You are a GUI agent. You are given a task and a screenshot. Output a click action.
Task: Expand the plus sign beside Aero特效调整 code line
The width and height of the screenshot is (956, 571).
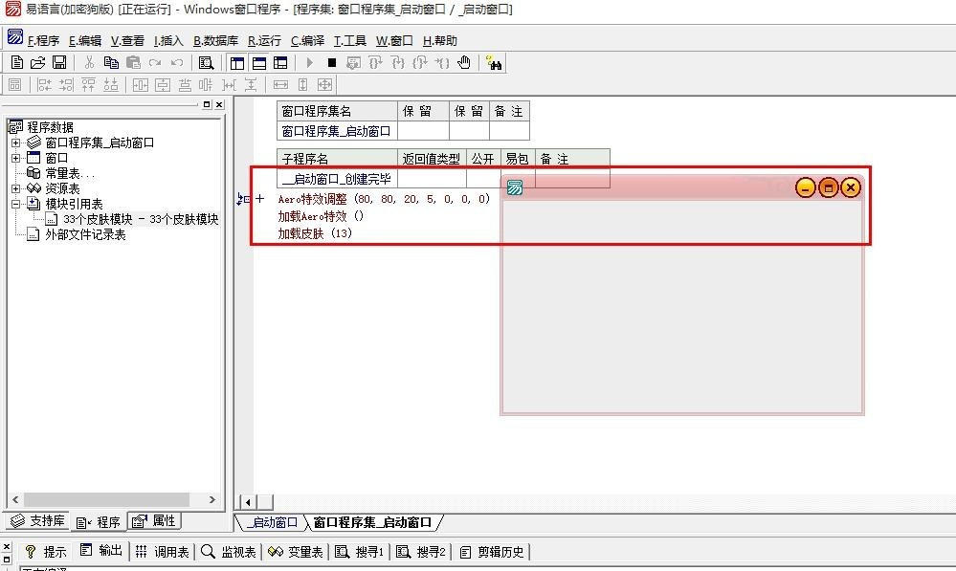(x=260, y=199)
